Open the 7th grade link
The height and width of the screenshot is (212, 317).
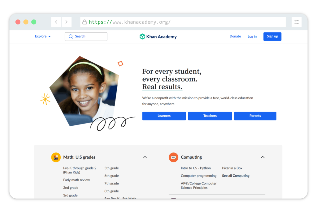pyautogui.click(x=111, y=183)
